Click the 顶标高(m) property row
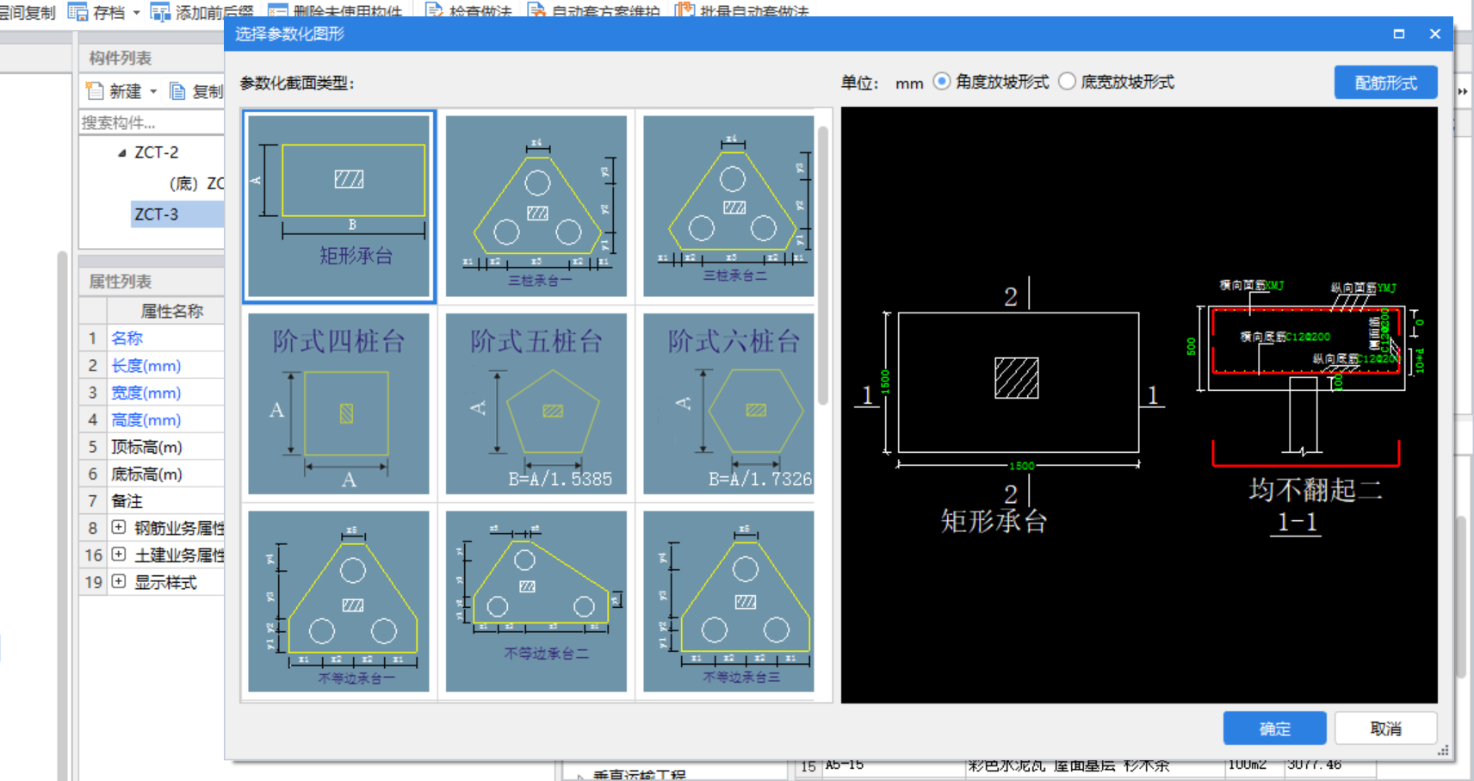 click(x=152, y=447)
